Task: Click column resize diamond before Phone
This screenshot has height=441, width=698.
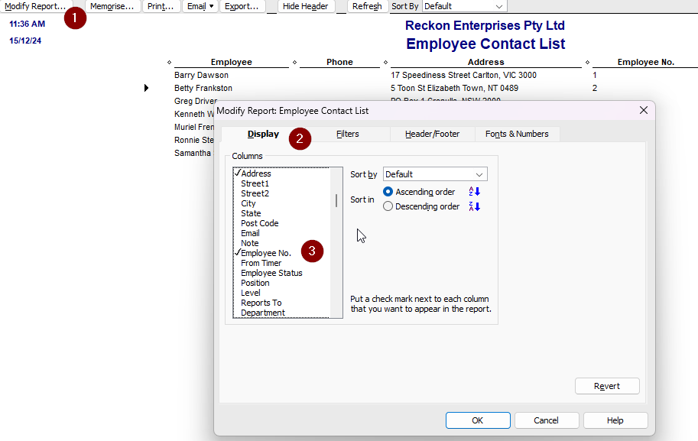Action: pos(294,63)
